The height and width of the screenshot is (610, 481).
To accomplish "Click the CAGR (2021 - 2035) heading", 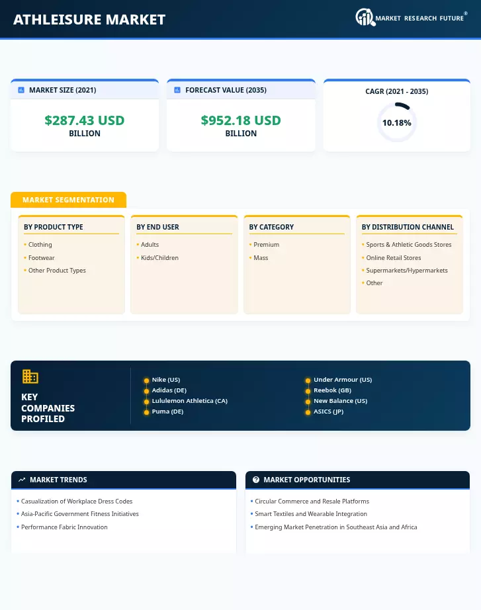I will [396, 91].
